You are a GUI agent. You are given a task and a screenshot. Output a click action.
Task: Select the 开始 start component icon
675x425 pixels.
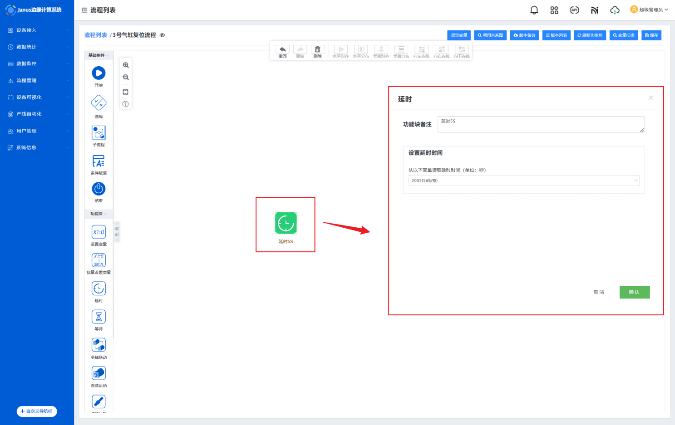[99, 73]
